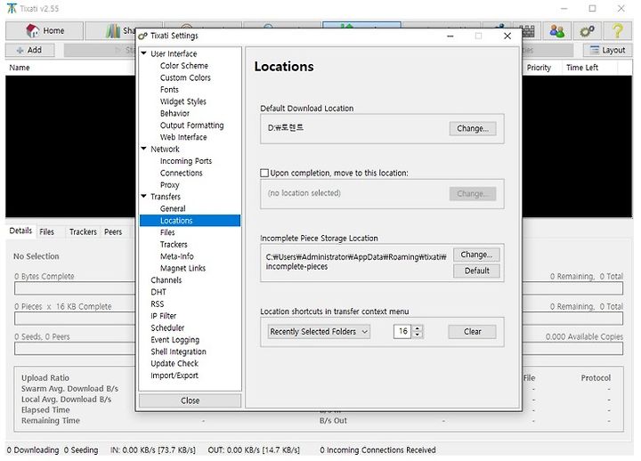Open Trackers settings under Transfers
Screen dimensions: 641x461
click(174, 245)
